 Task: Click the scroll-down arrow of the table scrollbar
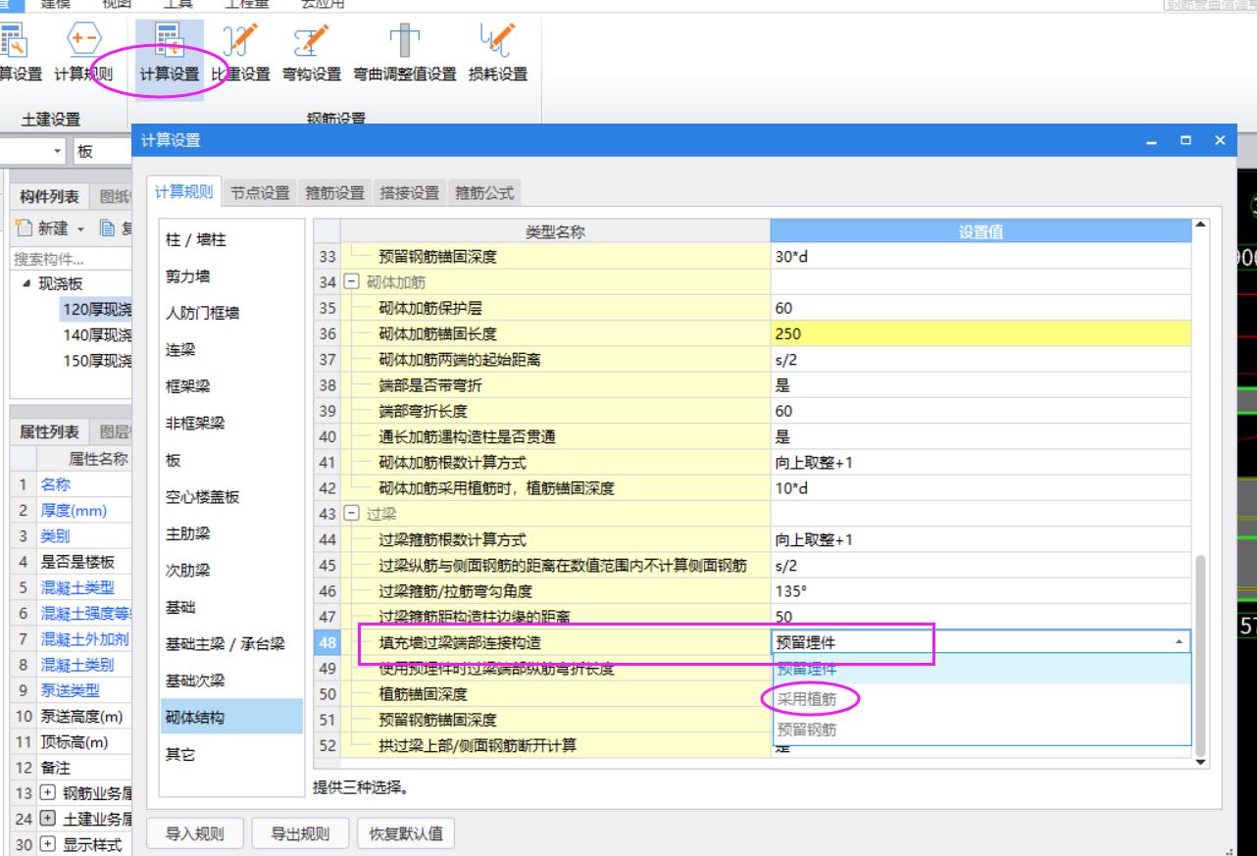(x=1201, y=761)
